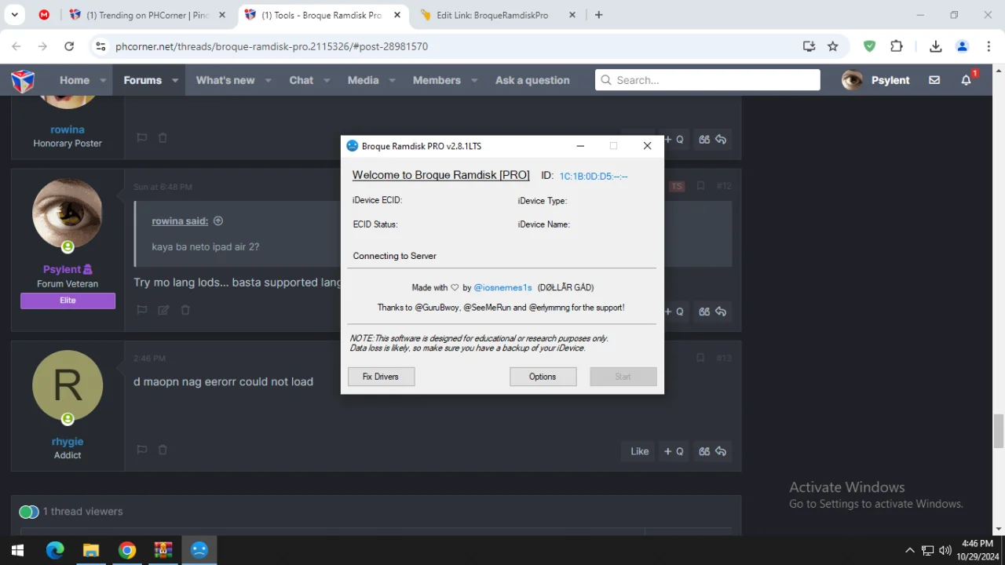Expand the Members dropdown arrow

pos(473,80)
